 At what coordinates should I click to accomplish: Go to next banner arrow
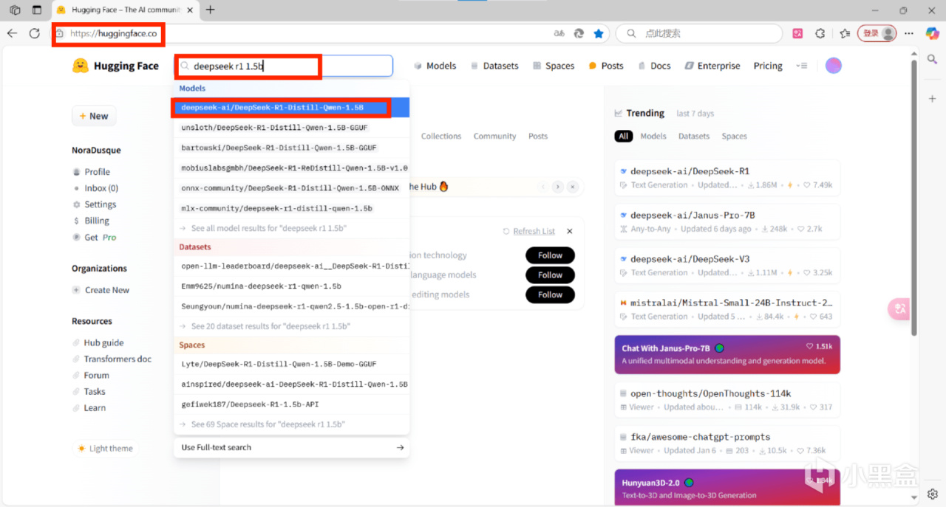(557, 187)
